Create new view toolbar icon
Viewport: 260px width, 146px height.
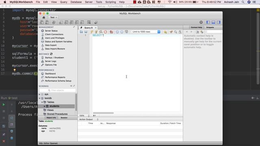tap(71, 22)
